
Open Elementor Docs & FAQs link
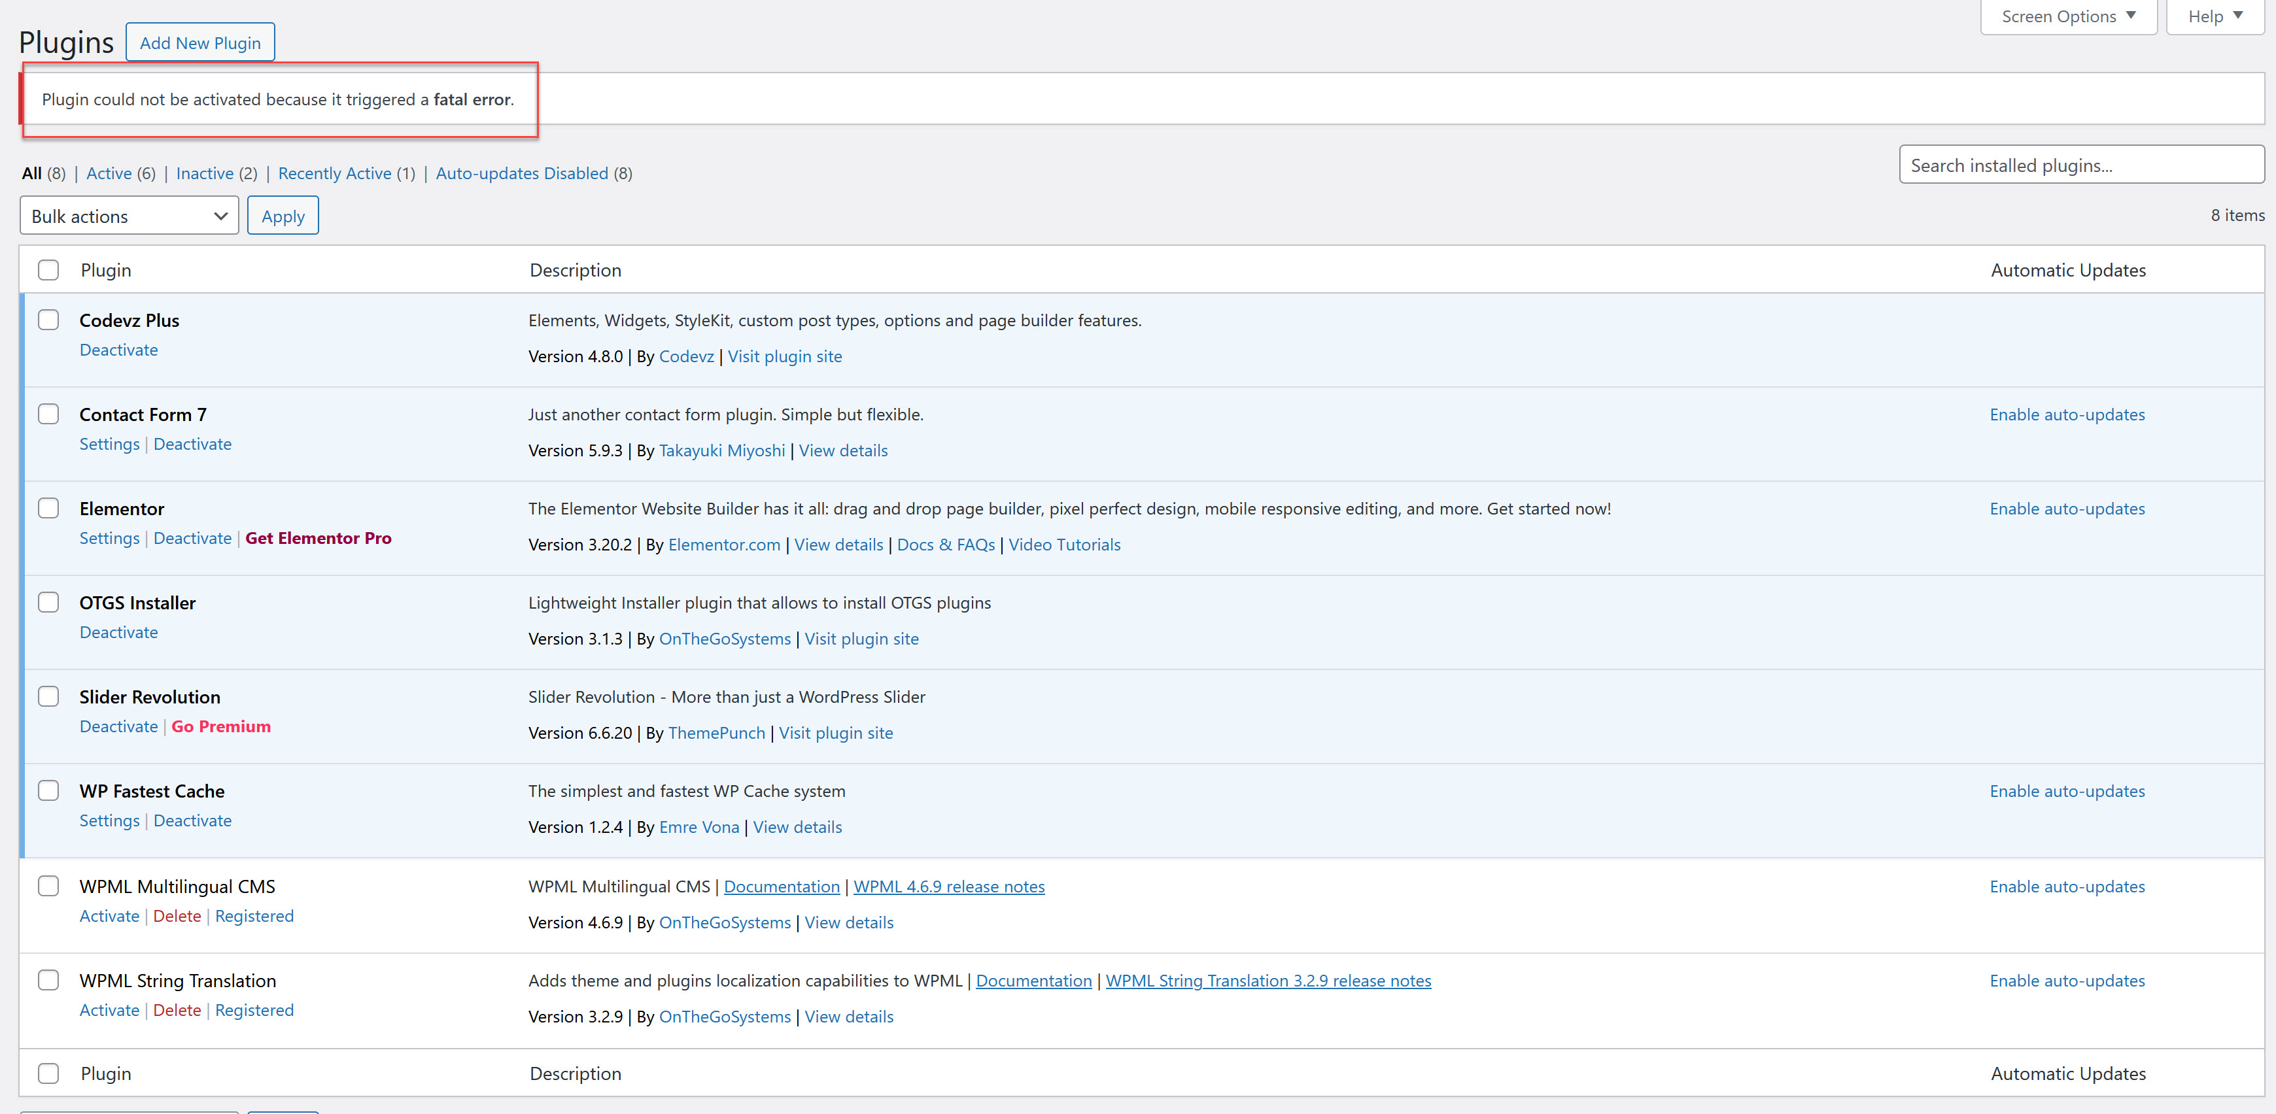945,544
